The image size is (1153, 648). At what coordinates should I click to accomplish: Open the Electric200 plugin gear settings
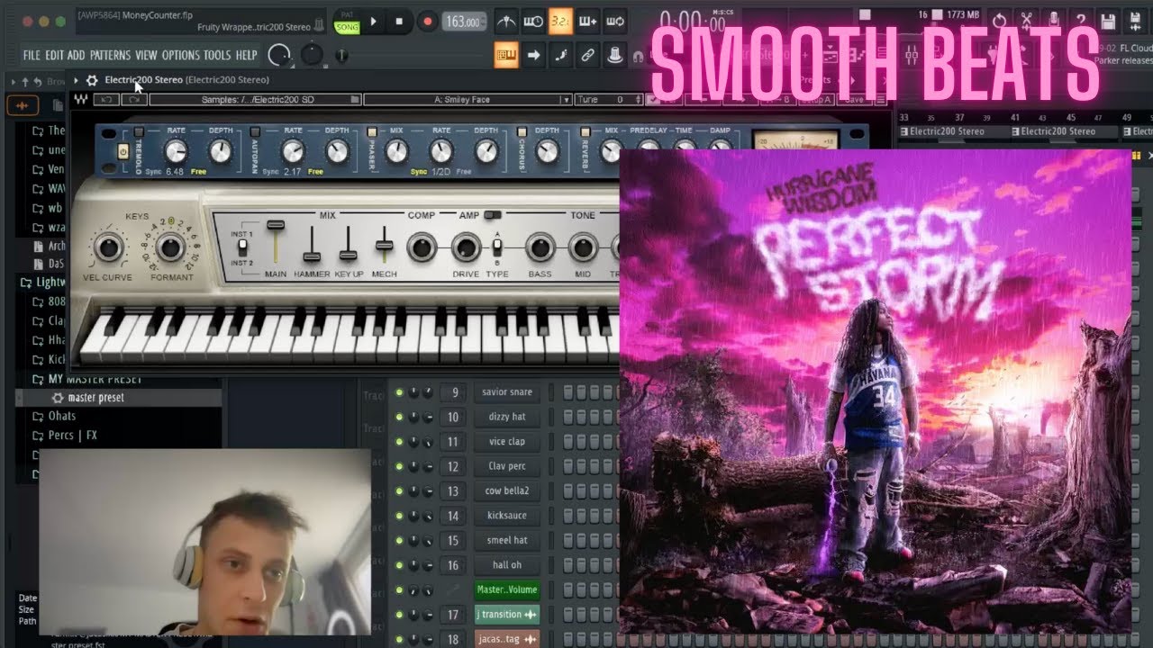pyautogui.click(x=92, y=80)
